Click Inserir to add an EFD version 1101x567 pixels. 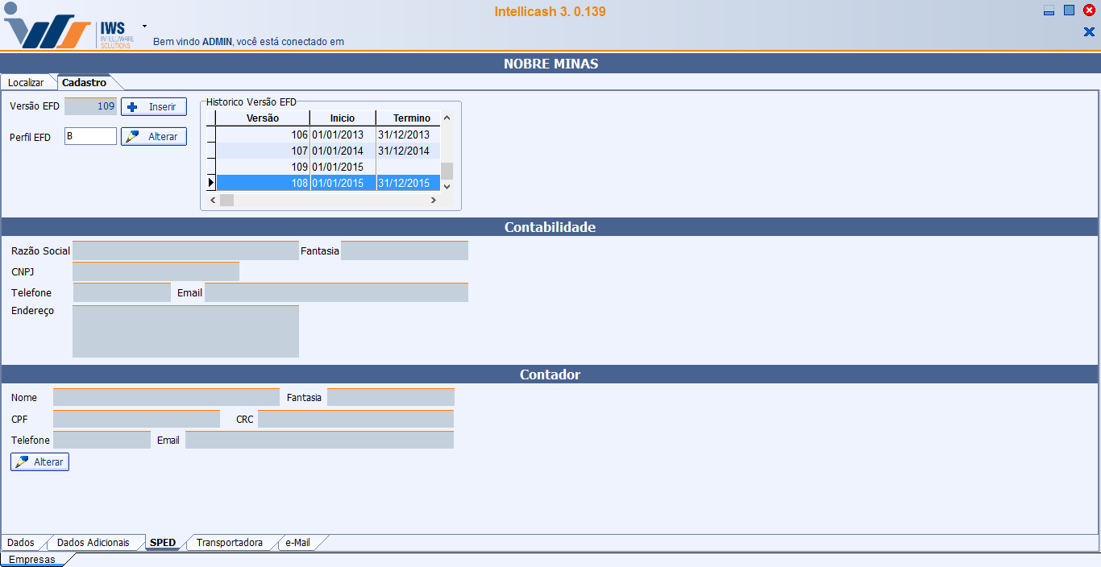point(154,107)
